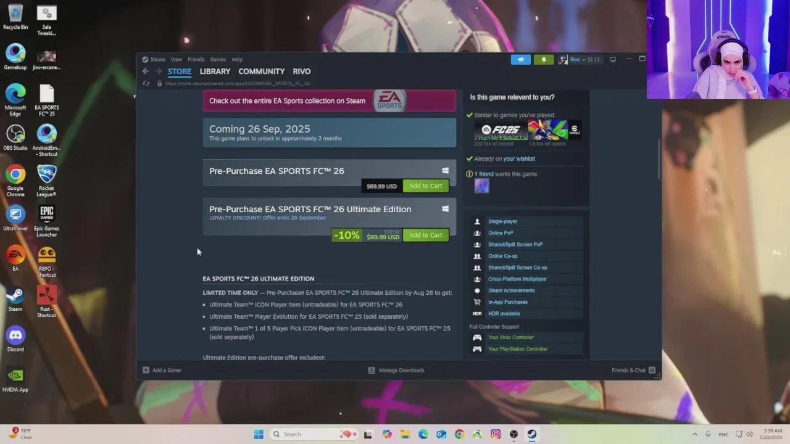Open Recycle Bin on desktop

15,17
